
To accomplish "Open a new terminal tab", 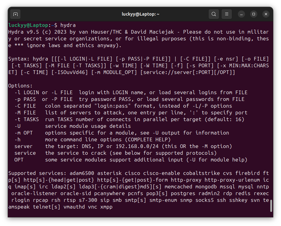I will pos(15,14).
